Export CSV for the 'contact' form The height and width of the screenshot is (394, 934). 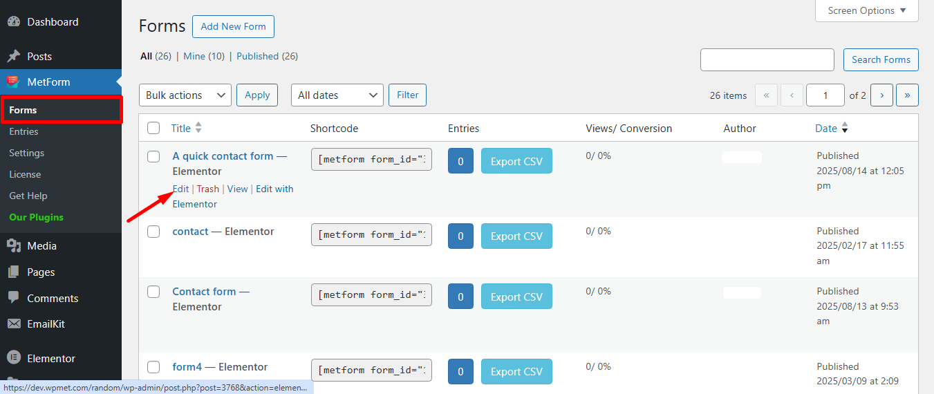(x=516, y=236)
